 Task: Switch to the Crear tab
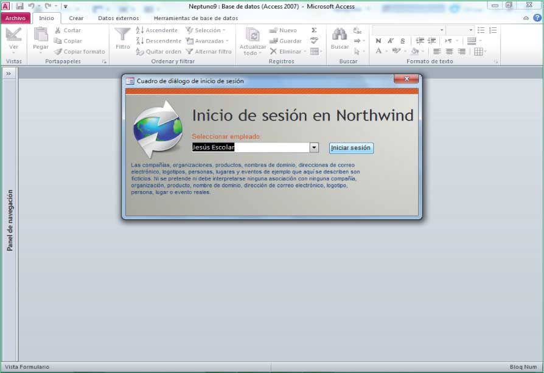click(76, 18)
